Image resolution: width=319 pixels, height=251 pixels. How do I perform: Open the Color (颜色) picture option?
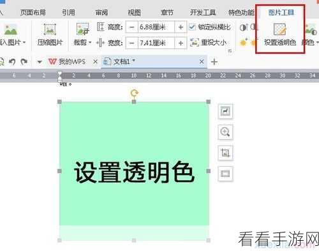310,34
